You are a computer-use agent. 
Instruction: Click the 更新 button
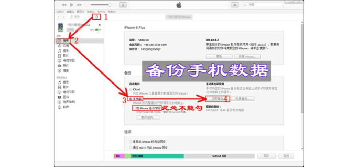(x=219, y=56)
